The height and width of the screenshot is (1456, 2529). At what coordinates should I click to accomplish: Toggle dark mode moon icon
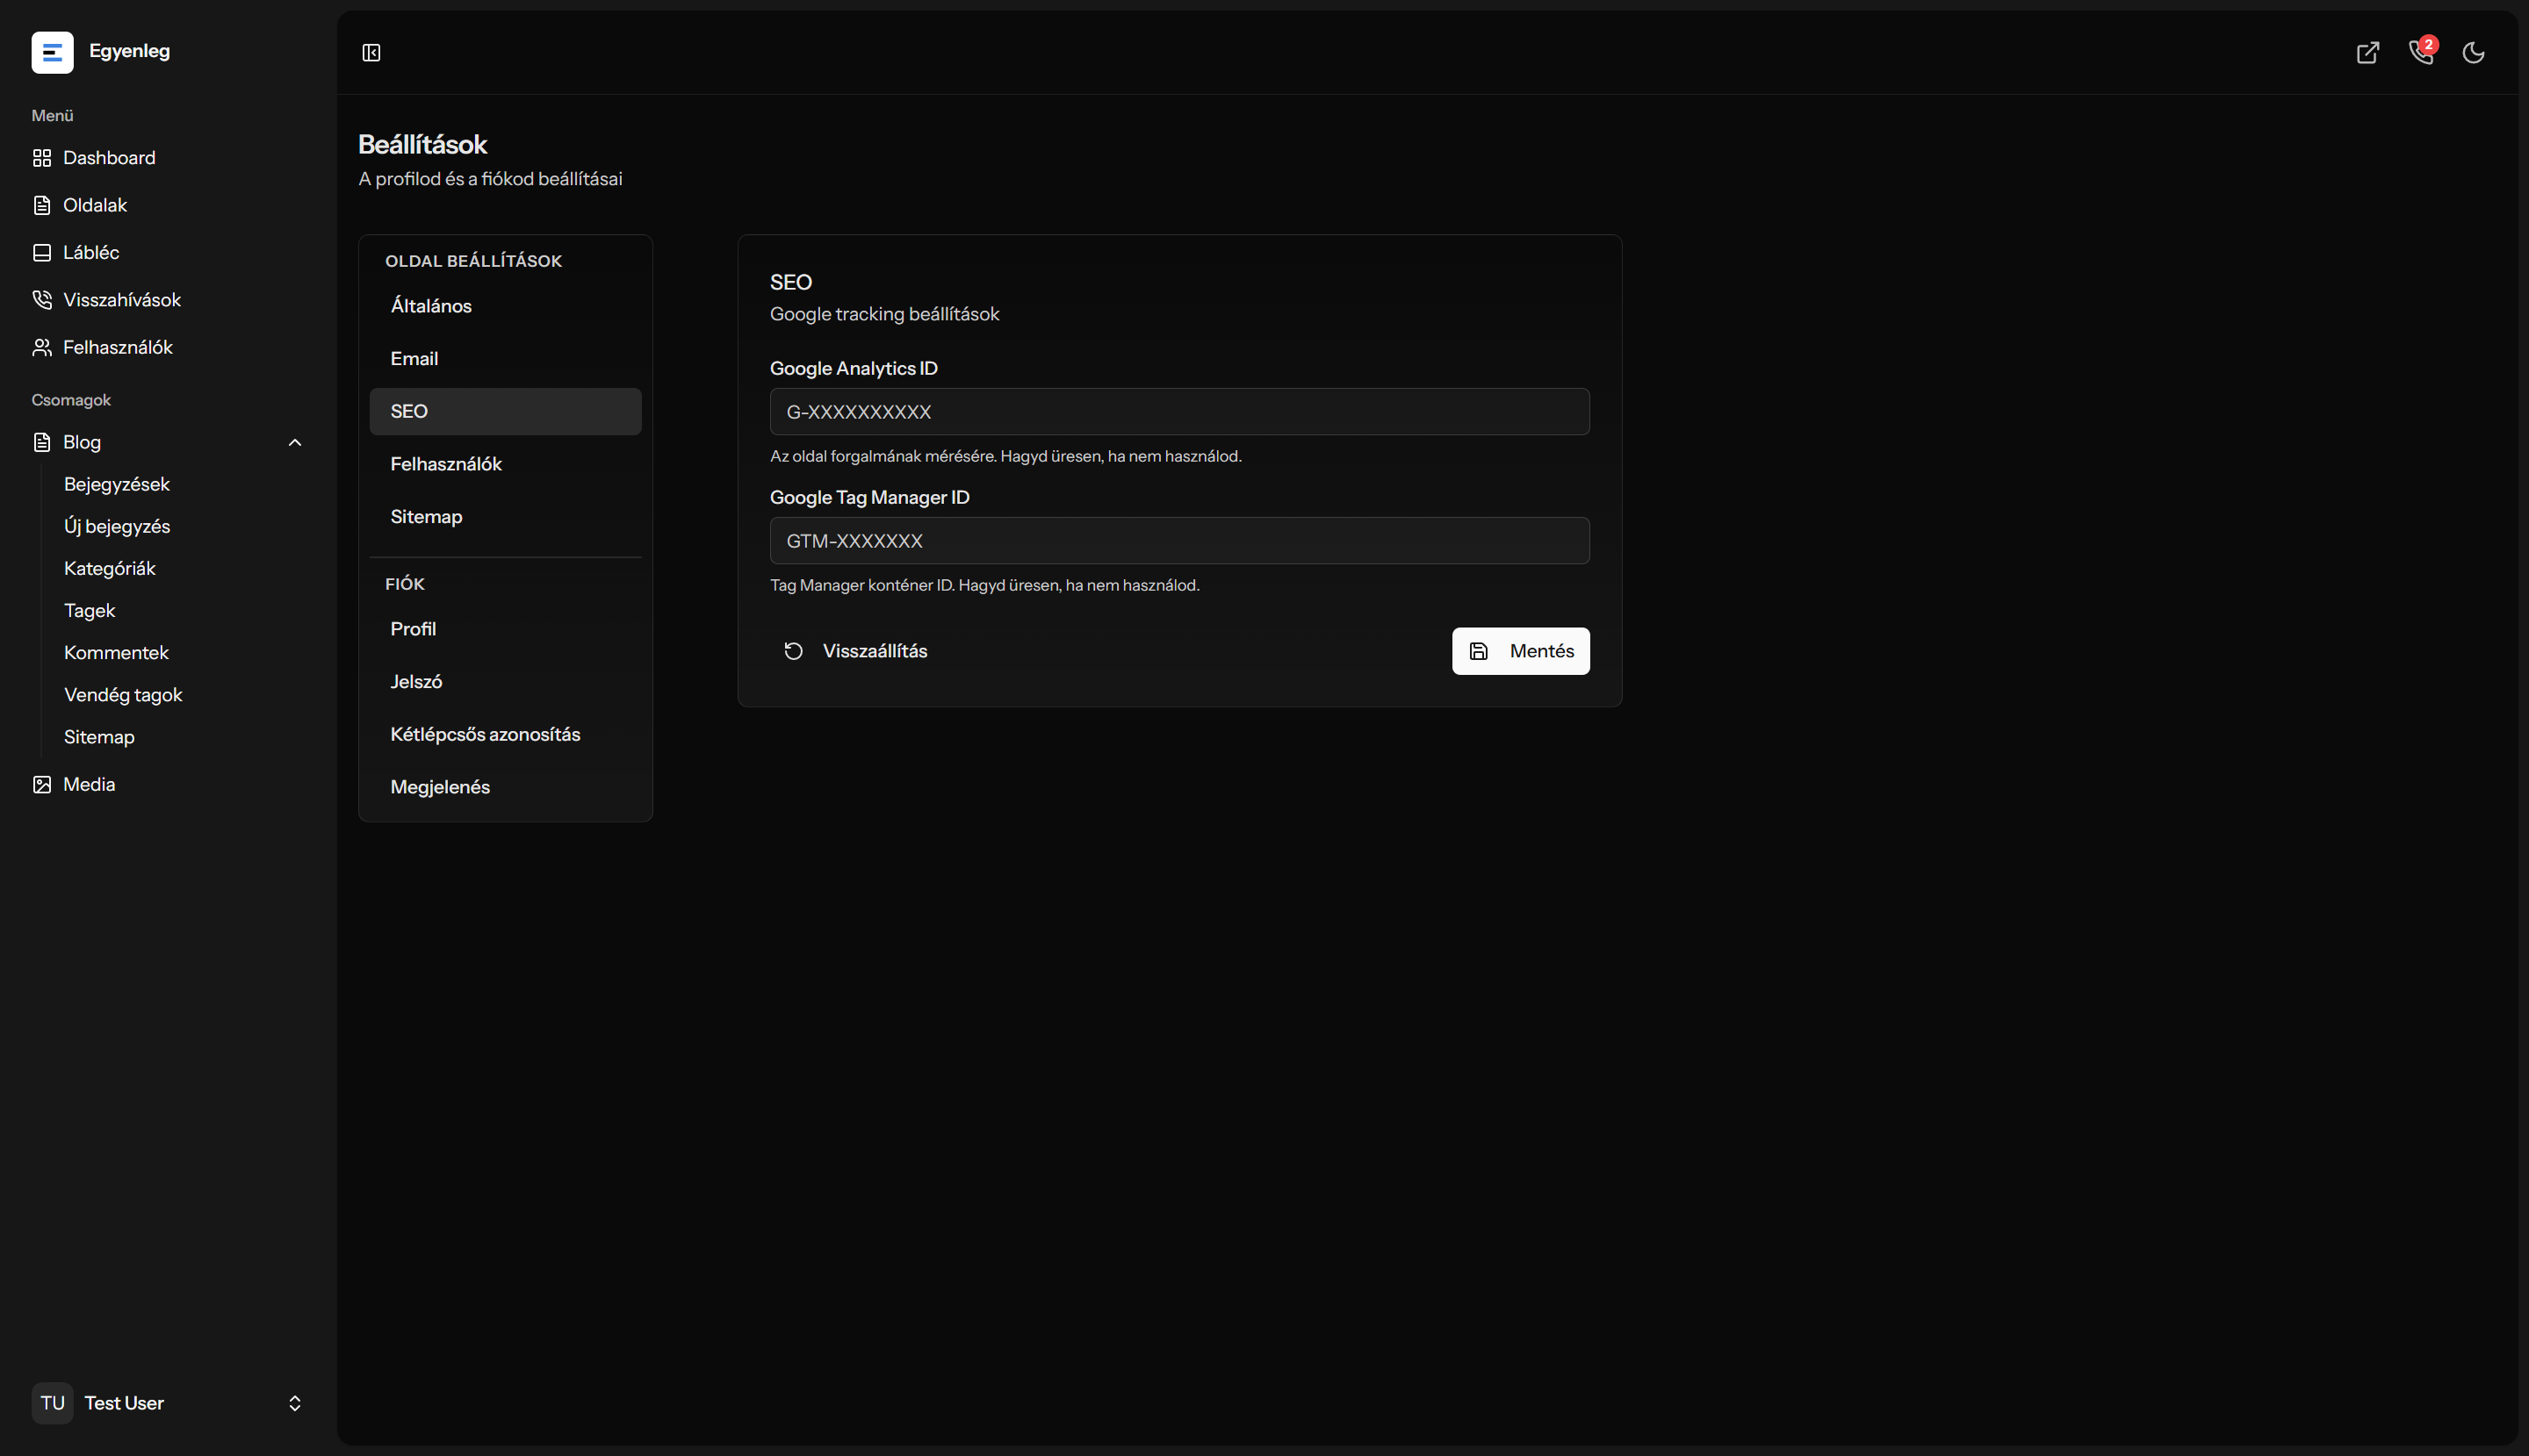(x=2474, y=53)
